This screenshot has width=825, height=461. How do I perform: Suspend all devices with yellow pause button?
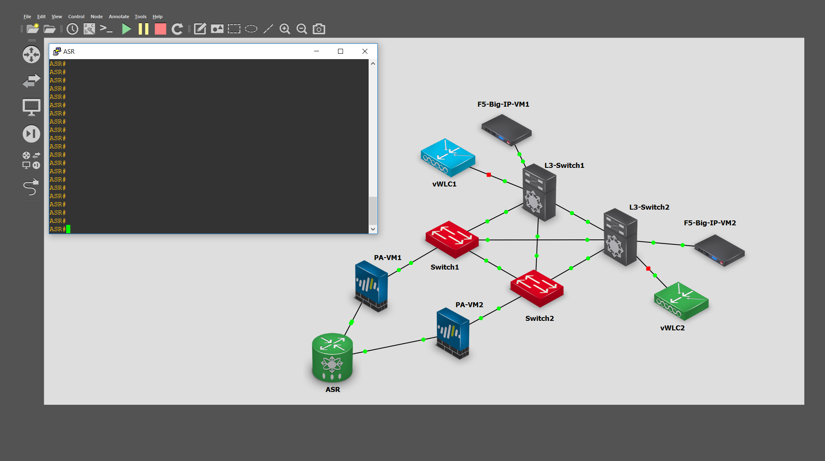tap(144, 29)
